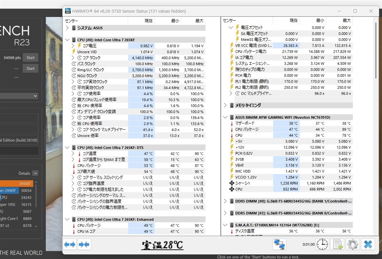Collapse the S.M.A.R.T. ST1000LM014 group
Screen dimensions: 382x259
tap(225, 225)
